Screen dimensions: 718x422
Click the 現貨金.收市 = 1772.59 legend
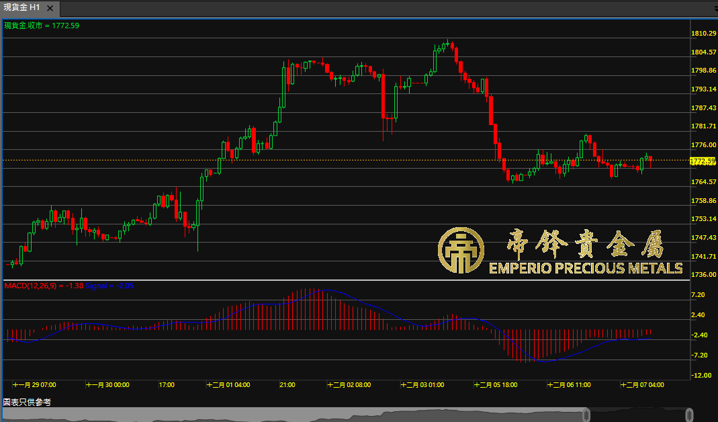[42, 26]
